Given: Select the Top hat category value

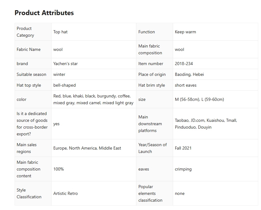Looking at the screenshot, I should tap(60, 32).
